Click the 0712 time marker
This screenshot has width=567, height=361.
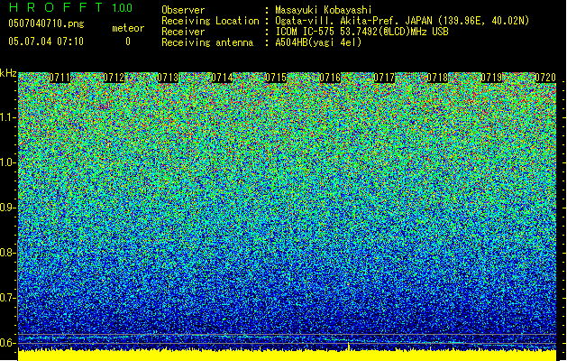coord(114,78)
